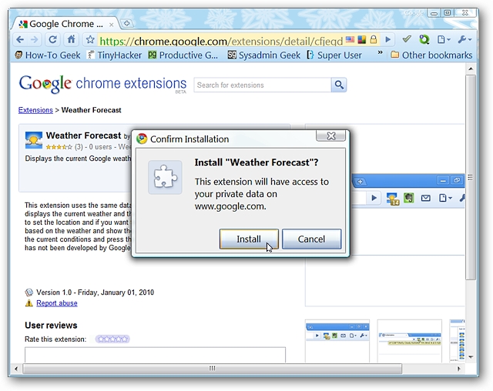This screenshot has height=391, width=493.
Task: Open the Sysadmin Geek bookmark
Action: tap(264, 55)
